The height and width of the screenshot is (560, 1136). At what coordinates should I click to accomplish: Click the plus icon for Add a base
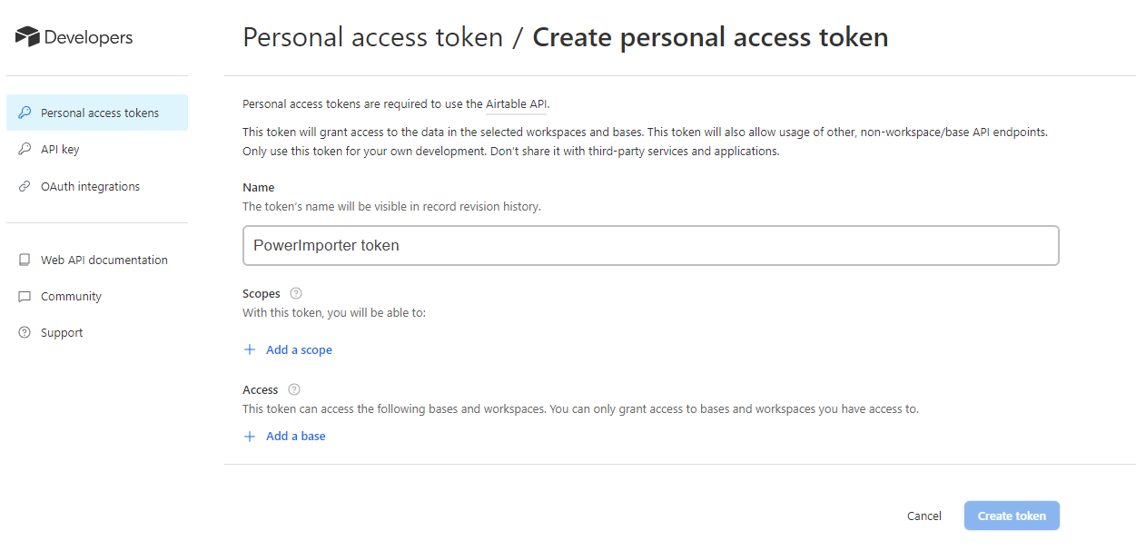[x=250, y=437]
